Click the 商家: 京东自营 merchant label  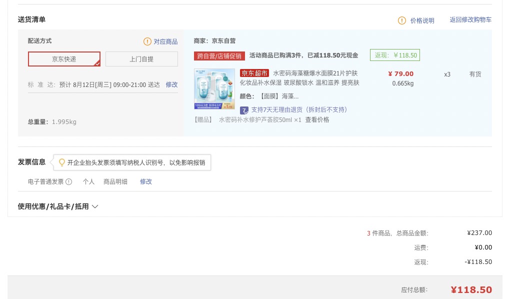point(214,41)
